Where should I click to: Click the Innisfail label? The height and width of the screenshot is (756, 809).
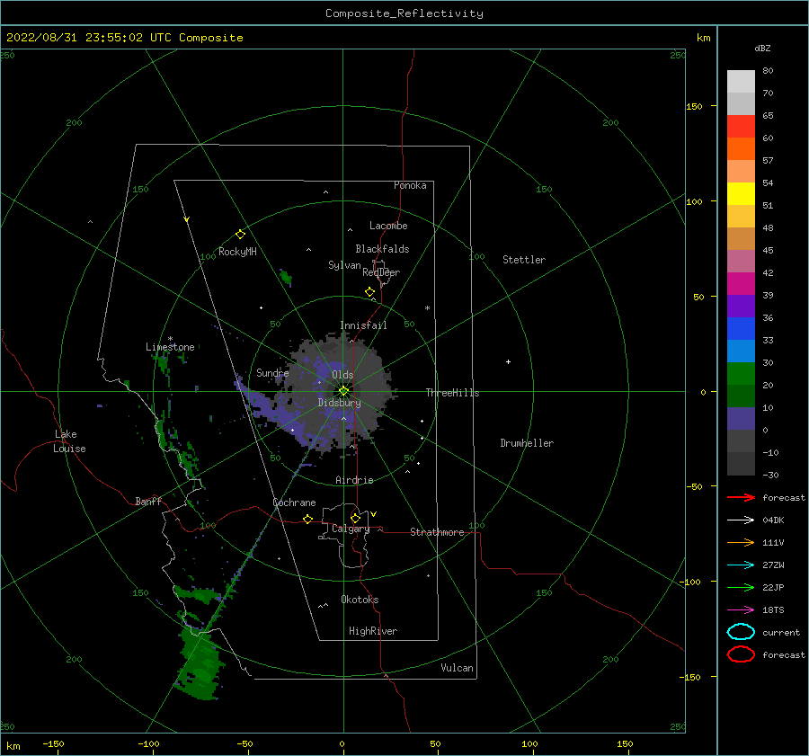tap(363, 325)
